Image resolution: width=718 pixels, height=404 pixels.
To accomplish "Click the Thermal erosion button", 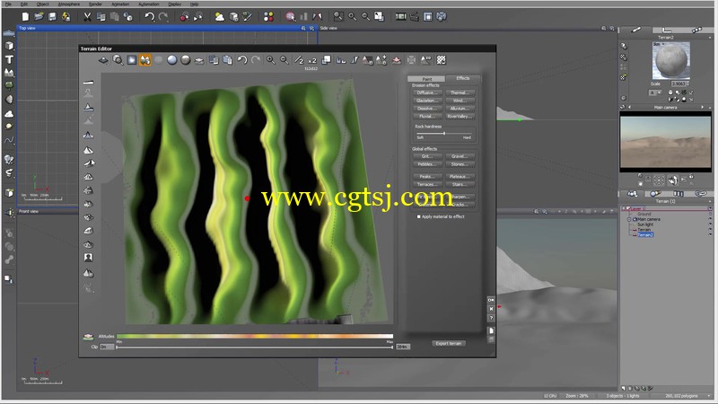I will (460, 92).
